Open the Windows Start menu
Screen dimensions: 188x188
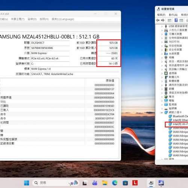pyautogui.click(x=26, y=183)
